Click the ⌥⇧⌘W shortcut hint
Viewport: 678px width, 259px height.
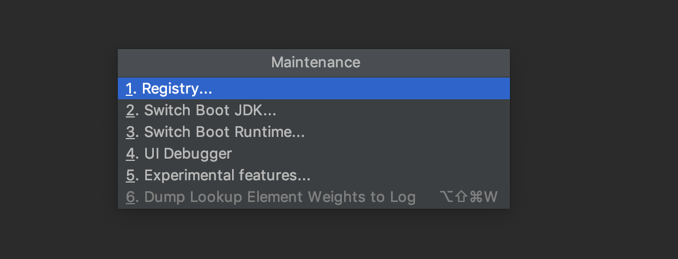[x=469, y=197]
